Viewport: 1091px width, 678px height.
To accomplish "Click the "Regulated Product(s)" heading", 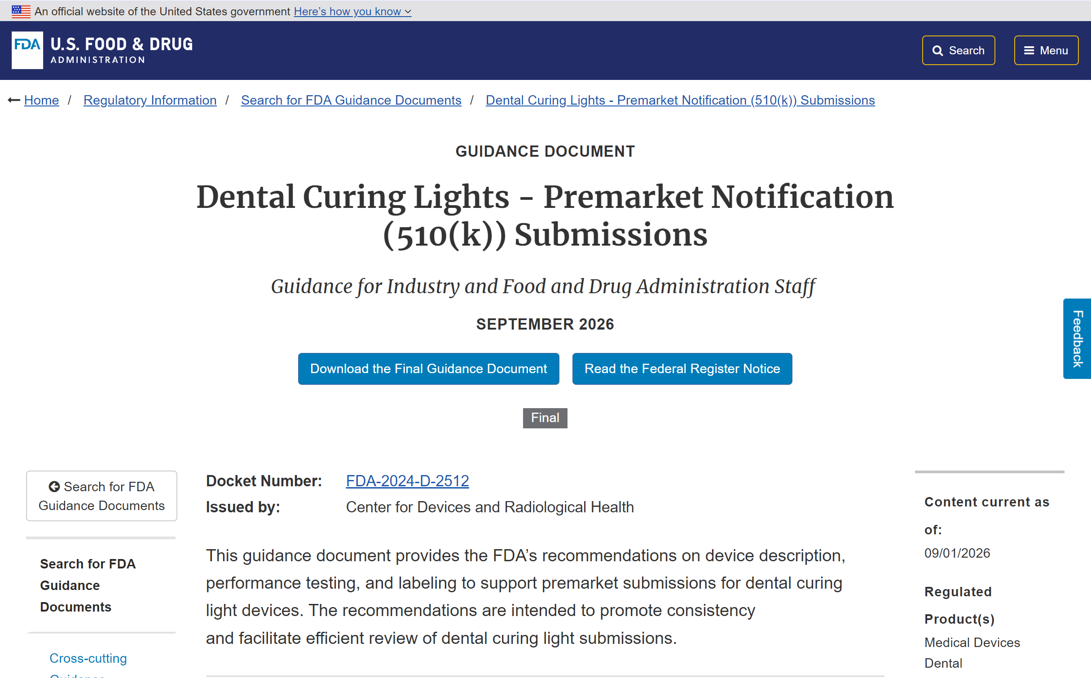I will coord(959,605).
